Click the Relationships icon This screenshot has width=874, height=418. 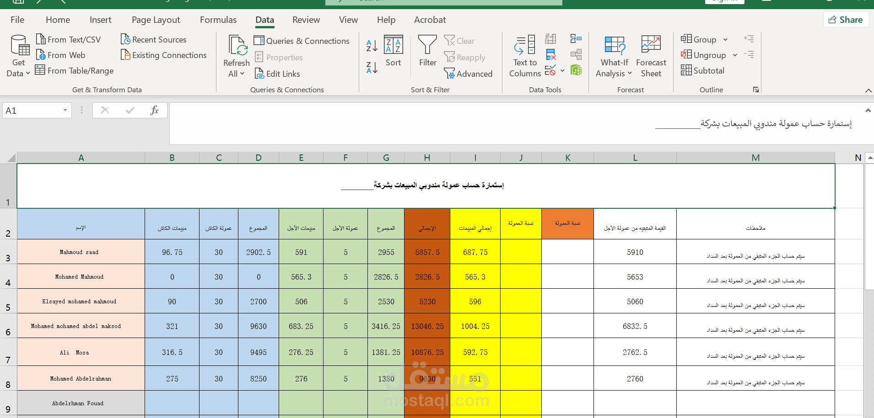[576, 55]
